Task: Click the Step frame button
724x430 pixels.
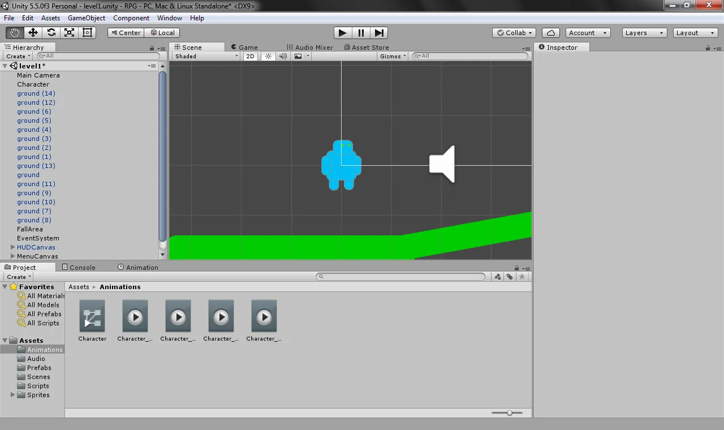Action: pos(380,33)
